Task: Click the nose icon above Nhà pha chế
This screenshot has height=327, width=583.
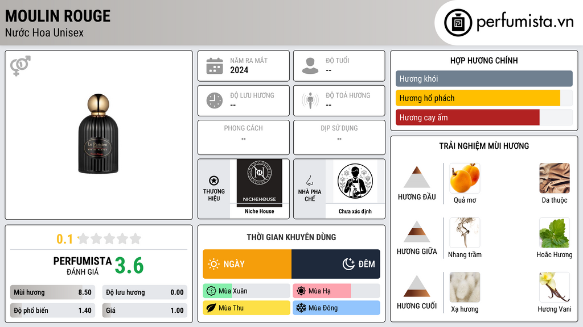Action: click(309, 181)
